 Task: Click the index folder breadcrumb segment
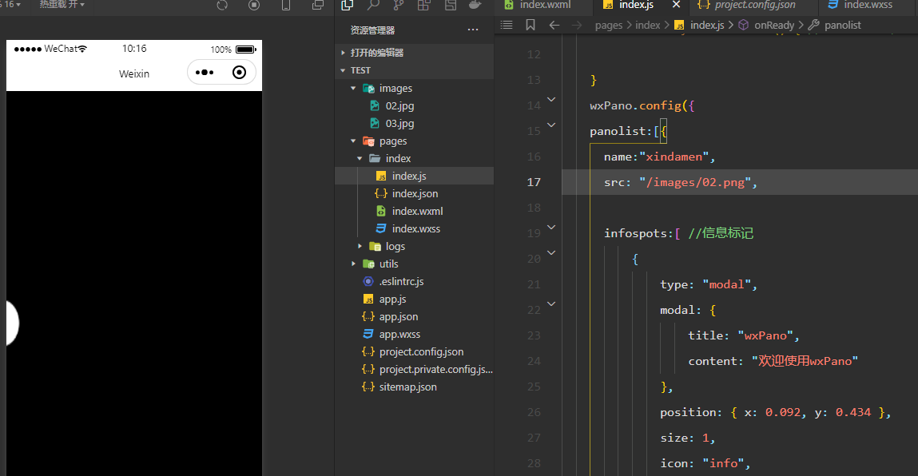pyautogui.click(x=647, y=26)
